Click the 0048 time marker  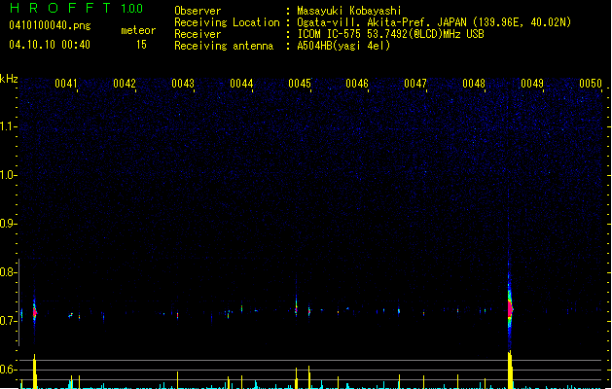click(x=474, y=84)
